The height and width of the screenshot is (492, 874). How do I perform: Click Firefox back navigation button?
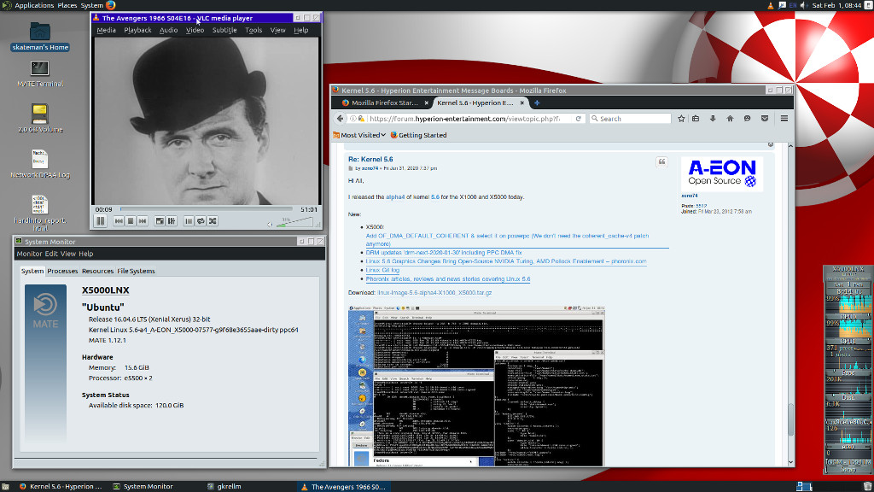click(x=340, y=118)
